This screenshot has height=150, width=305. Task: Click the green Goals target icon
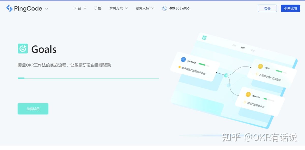[23, 48]
